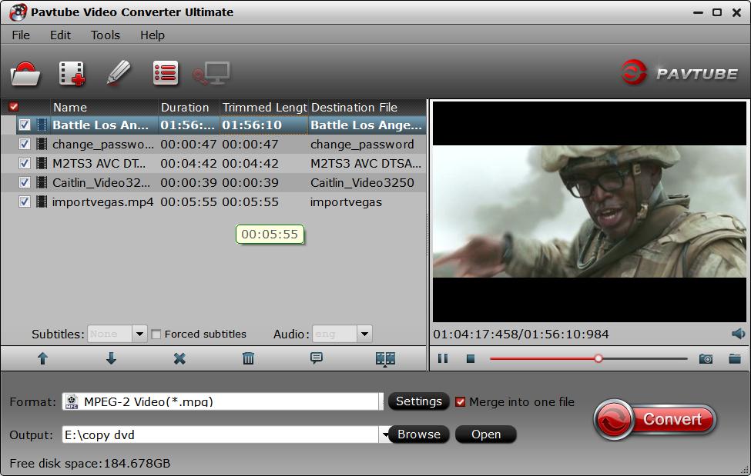Sort by the Duration column header
This screenshot has width=751, height=476.
(189, 107)
